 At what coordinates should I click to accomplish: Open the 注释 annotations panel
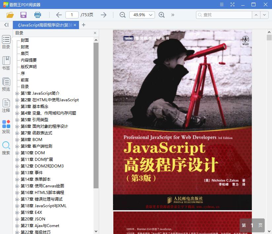[6, 106]
